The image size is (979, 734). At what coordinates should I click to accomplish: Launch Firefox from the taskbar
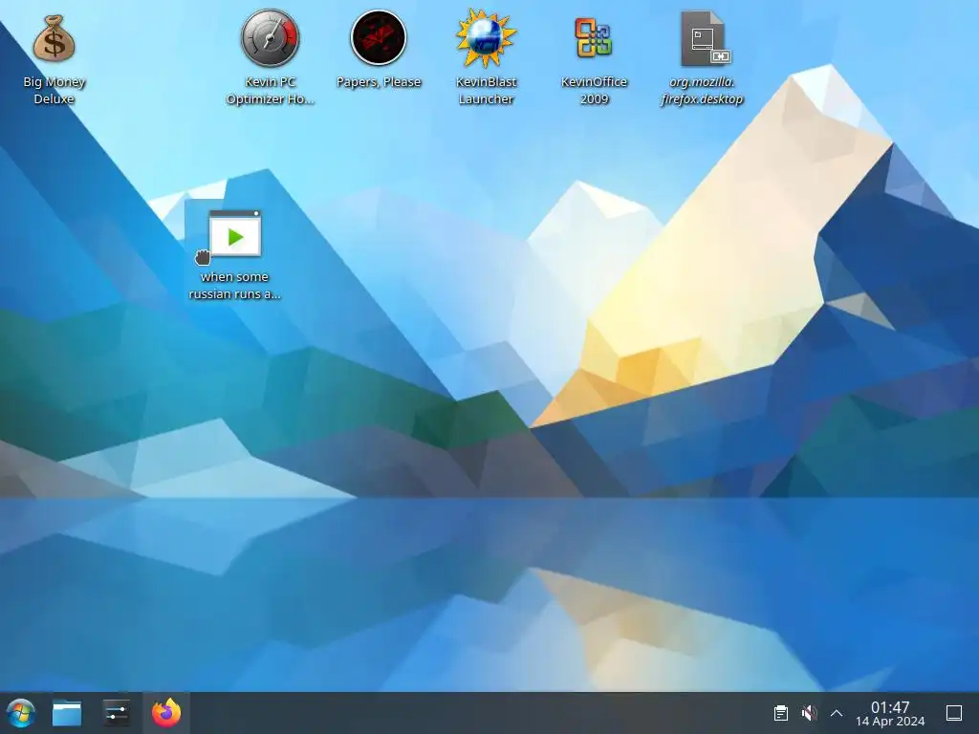[x=166, y=713]
